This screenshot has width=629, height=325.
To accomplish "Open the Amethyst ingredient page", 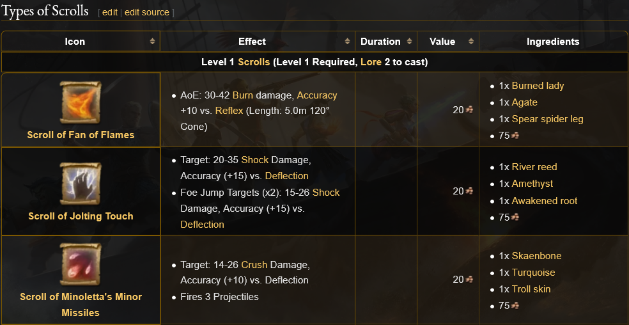I will (532, 184).
